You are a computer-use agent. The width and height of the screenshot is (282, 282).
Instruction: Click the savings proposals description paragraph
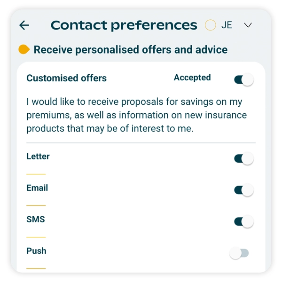click(136, 115)
